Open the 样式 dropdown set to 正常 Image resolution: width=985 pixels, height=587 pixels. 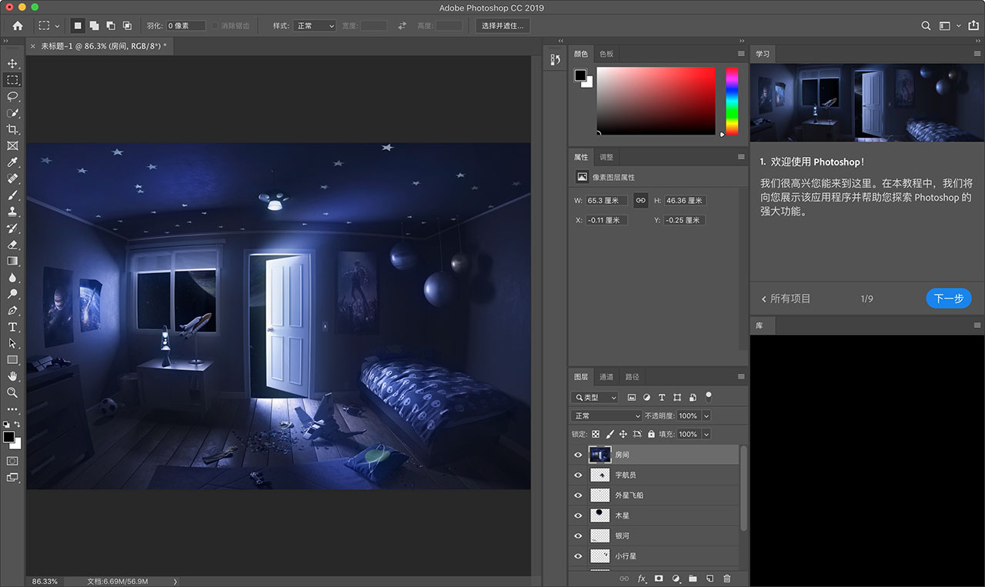tap(315, 25)
